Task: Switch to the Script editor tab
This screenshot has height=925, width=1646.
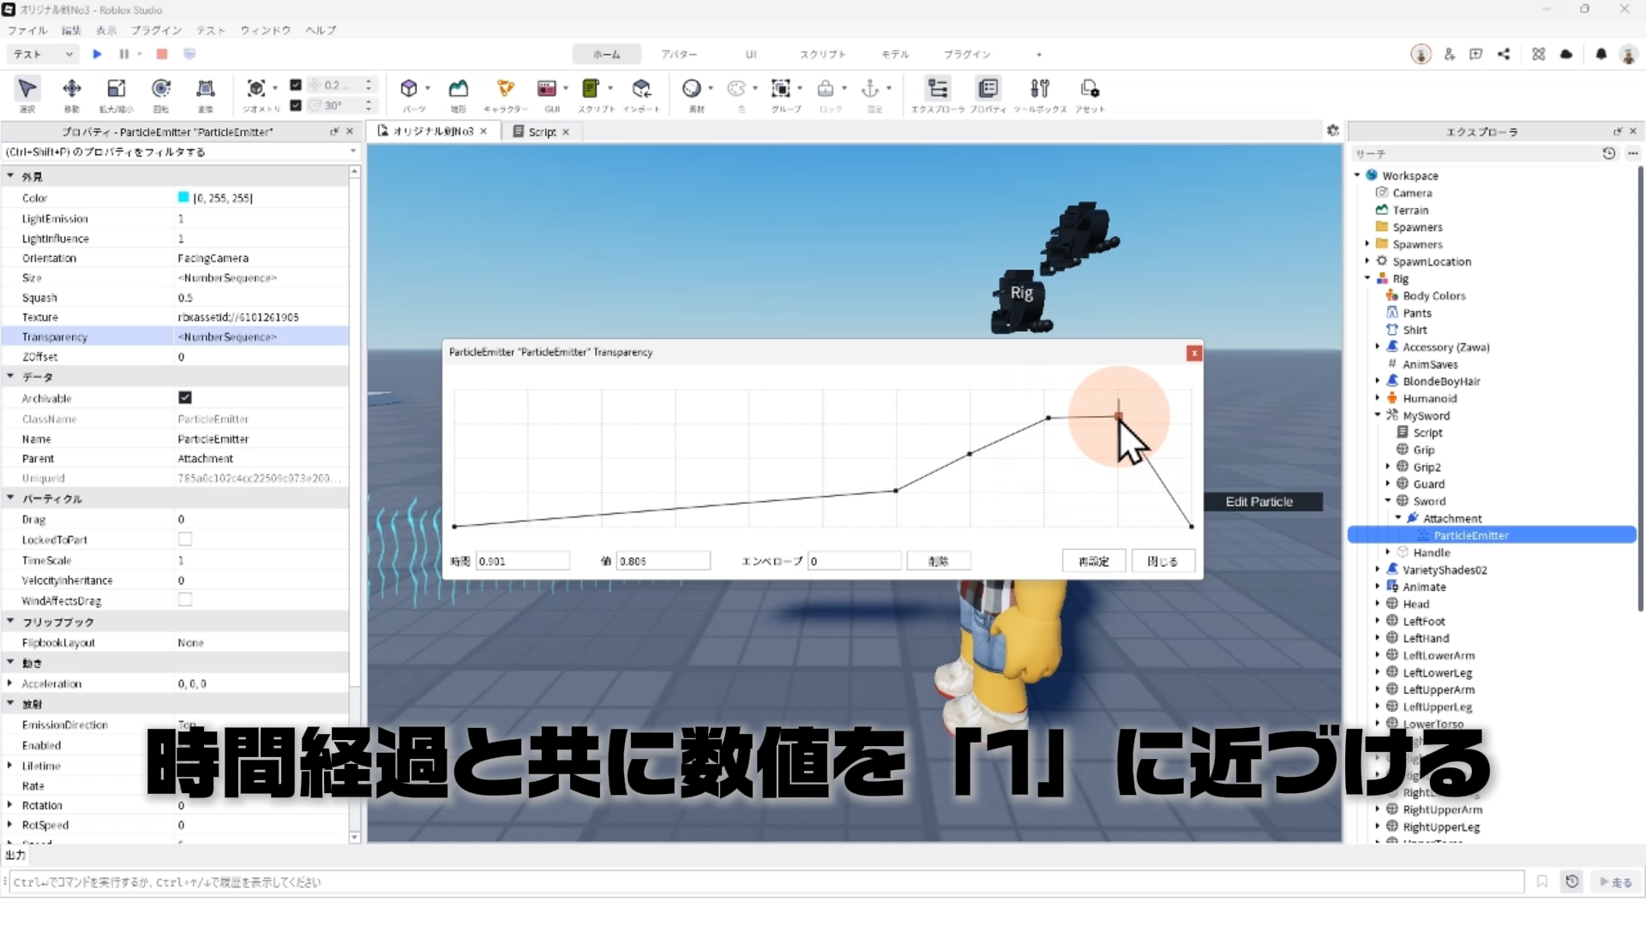Action: click(x=541, y=132)
